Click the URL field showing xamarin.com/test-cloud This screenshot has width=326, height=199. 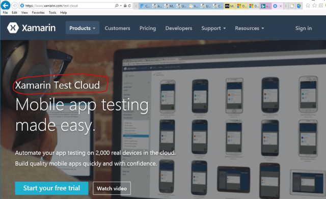(x=51, y=6)
